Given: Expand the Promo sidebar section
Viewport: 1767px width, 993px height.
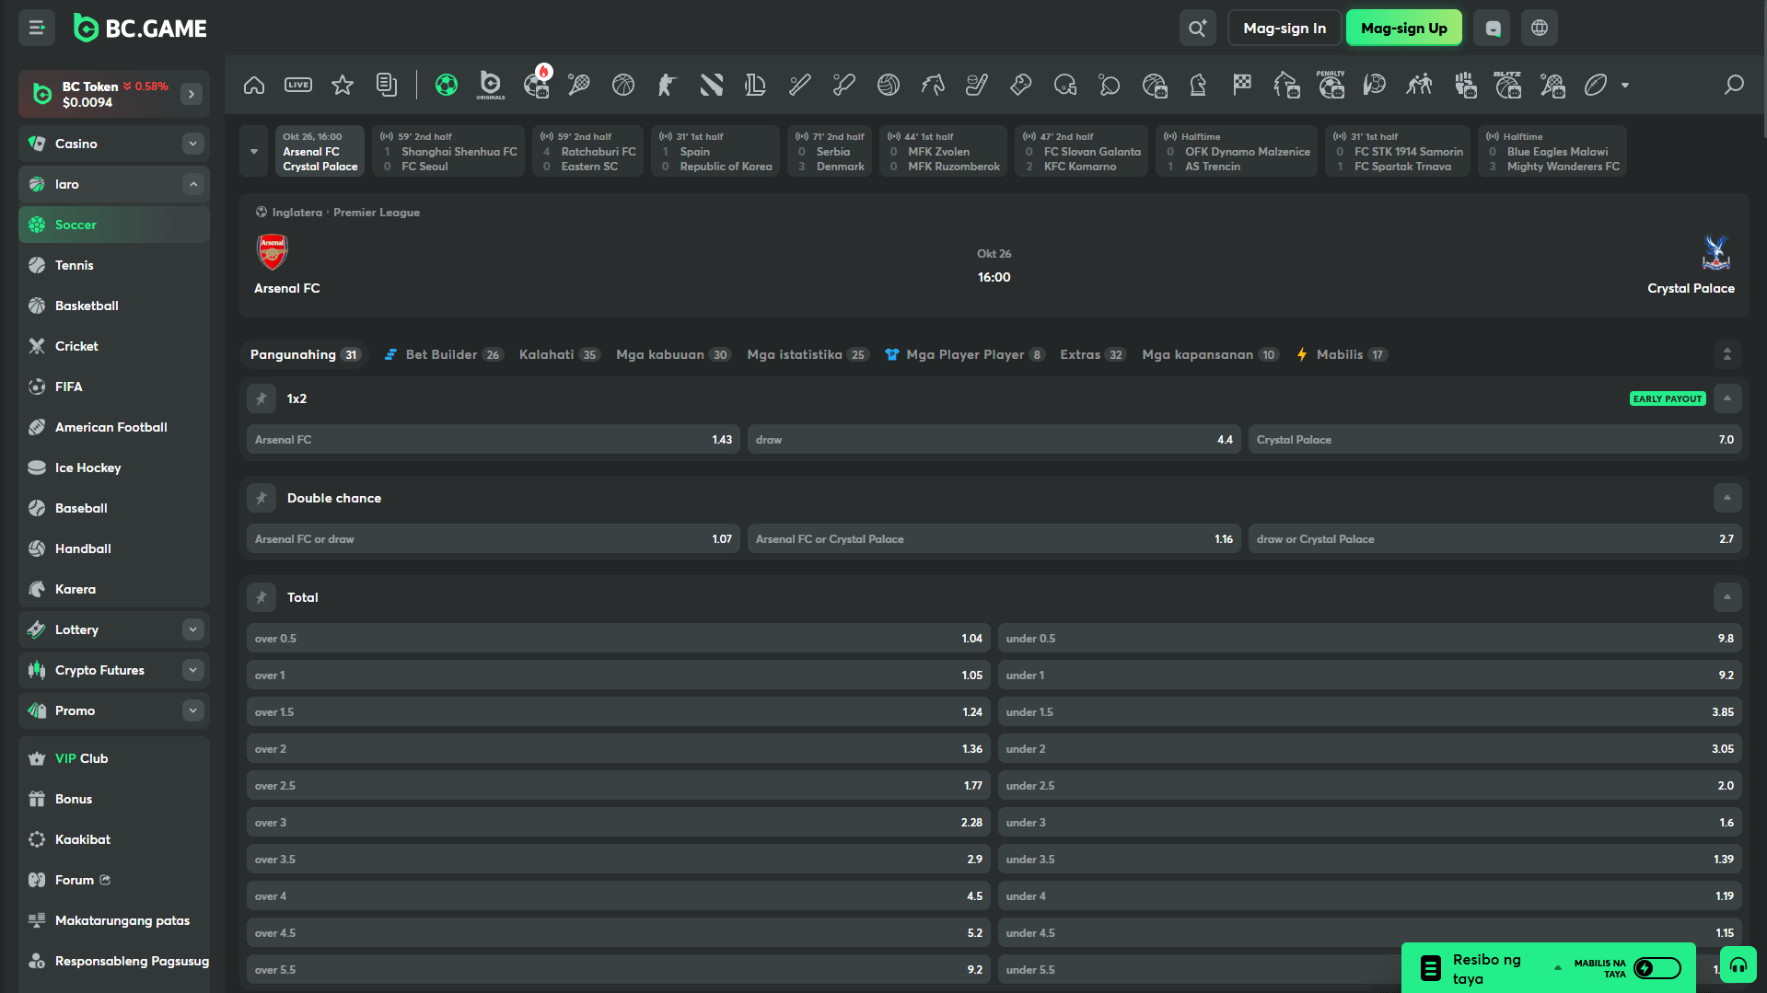Looking at the screenshot, I should pos(192,710).
